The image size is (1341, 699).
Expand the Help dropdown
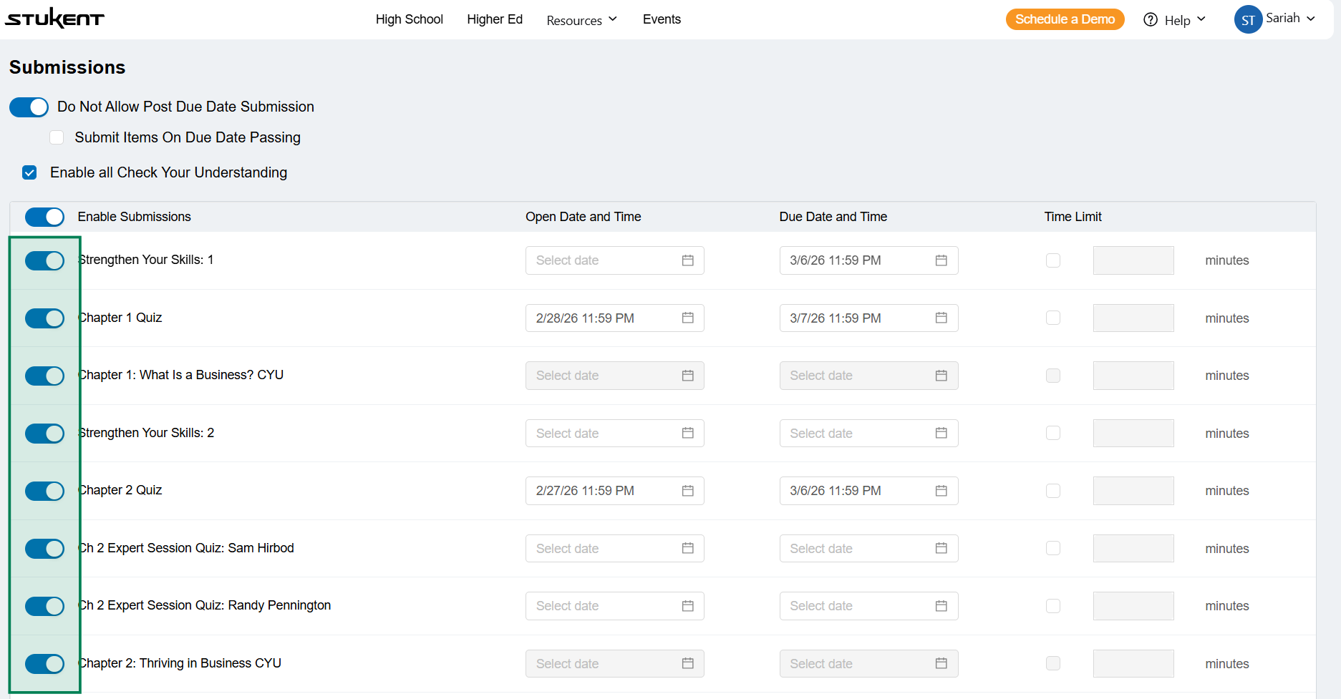click(1184, 20)
